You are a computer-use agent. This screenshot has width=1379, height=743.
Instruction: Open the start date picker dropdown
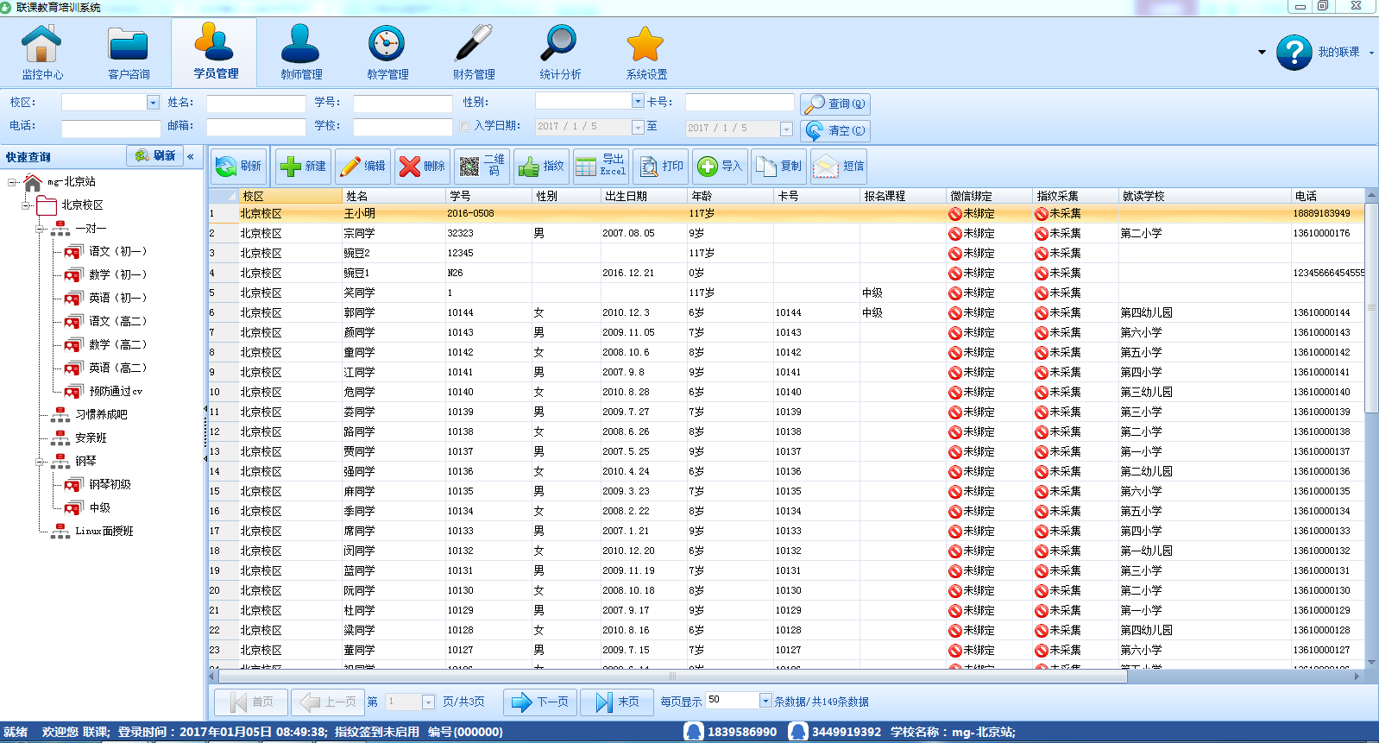point(638,128)
